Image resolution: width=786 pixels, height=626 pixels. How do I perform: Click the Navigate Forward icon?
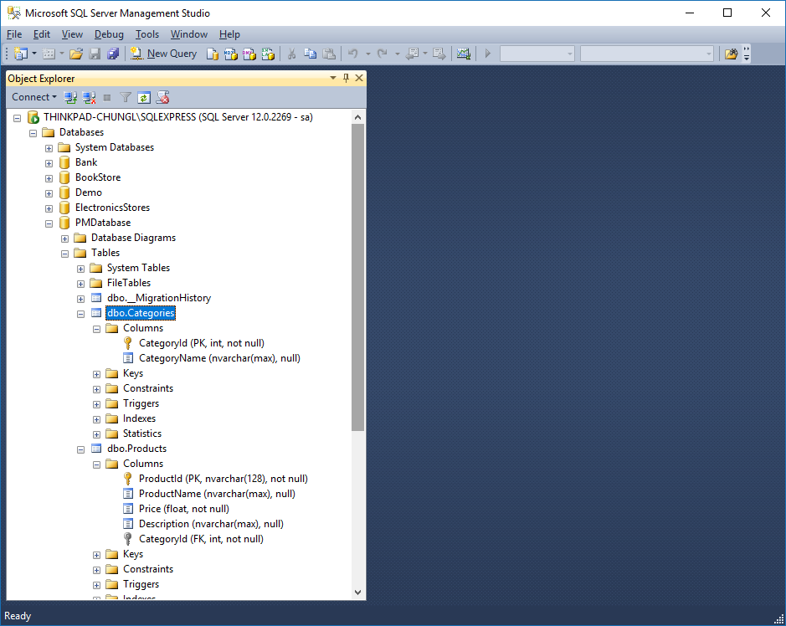pos(439,54)
